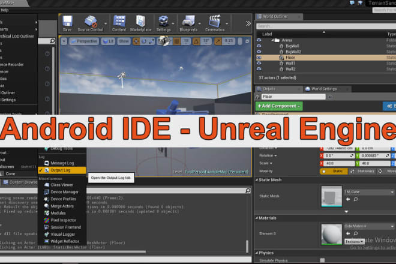
Task: Open the Blueprints dropdown arrow
Action: (x=200, y=23)
